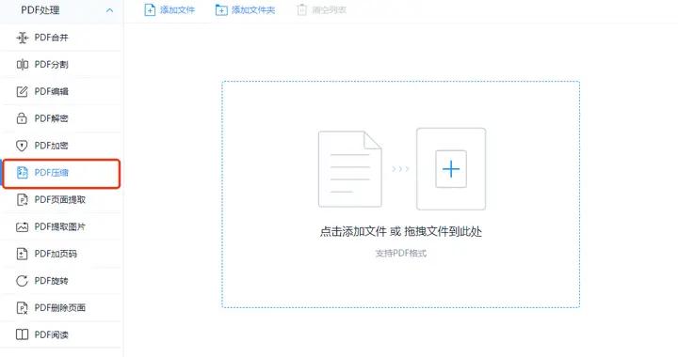Click the PDF加密 shield icon
Screen dimensions: 678x357
(x=22, y=146)
